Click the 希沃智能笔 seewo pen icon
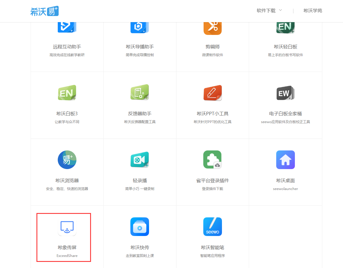Image resolution: width=343 pixels, height=268 pixels. pos(212,226)
